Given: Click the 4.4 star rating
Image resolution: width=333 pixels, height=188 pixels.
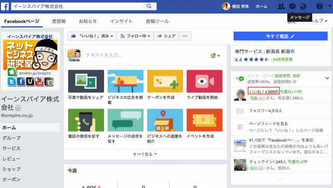Looking at the screenshot, I should pyautogui.click(x=251, y=60).
